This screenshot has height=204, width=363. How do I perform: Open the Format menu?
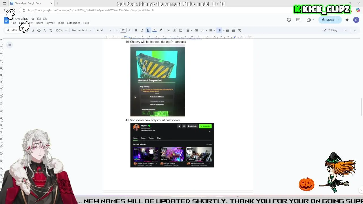tap(50, 23)
